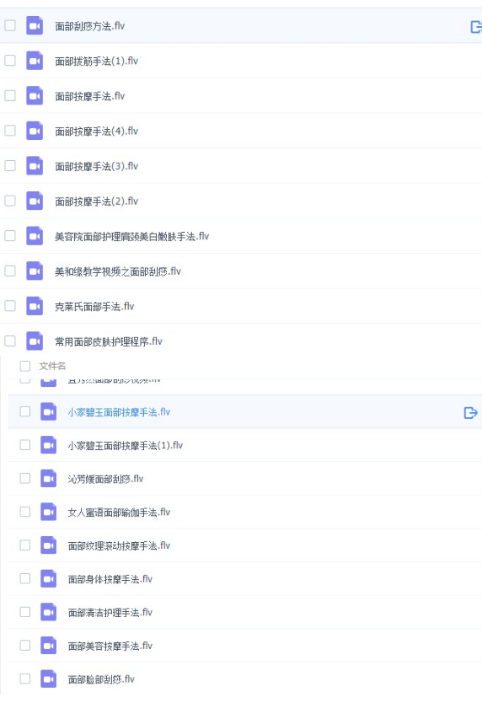Click the video icon of 面部清洁护理手法.flv
The image size is (482, 714).
(x=49, y=612)
